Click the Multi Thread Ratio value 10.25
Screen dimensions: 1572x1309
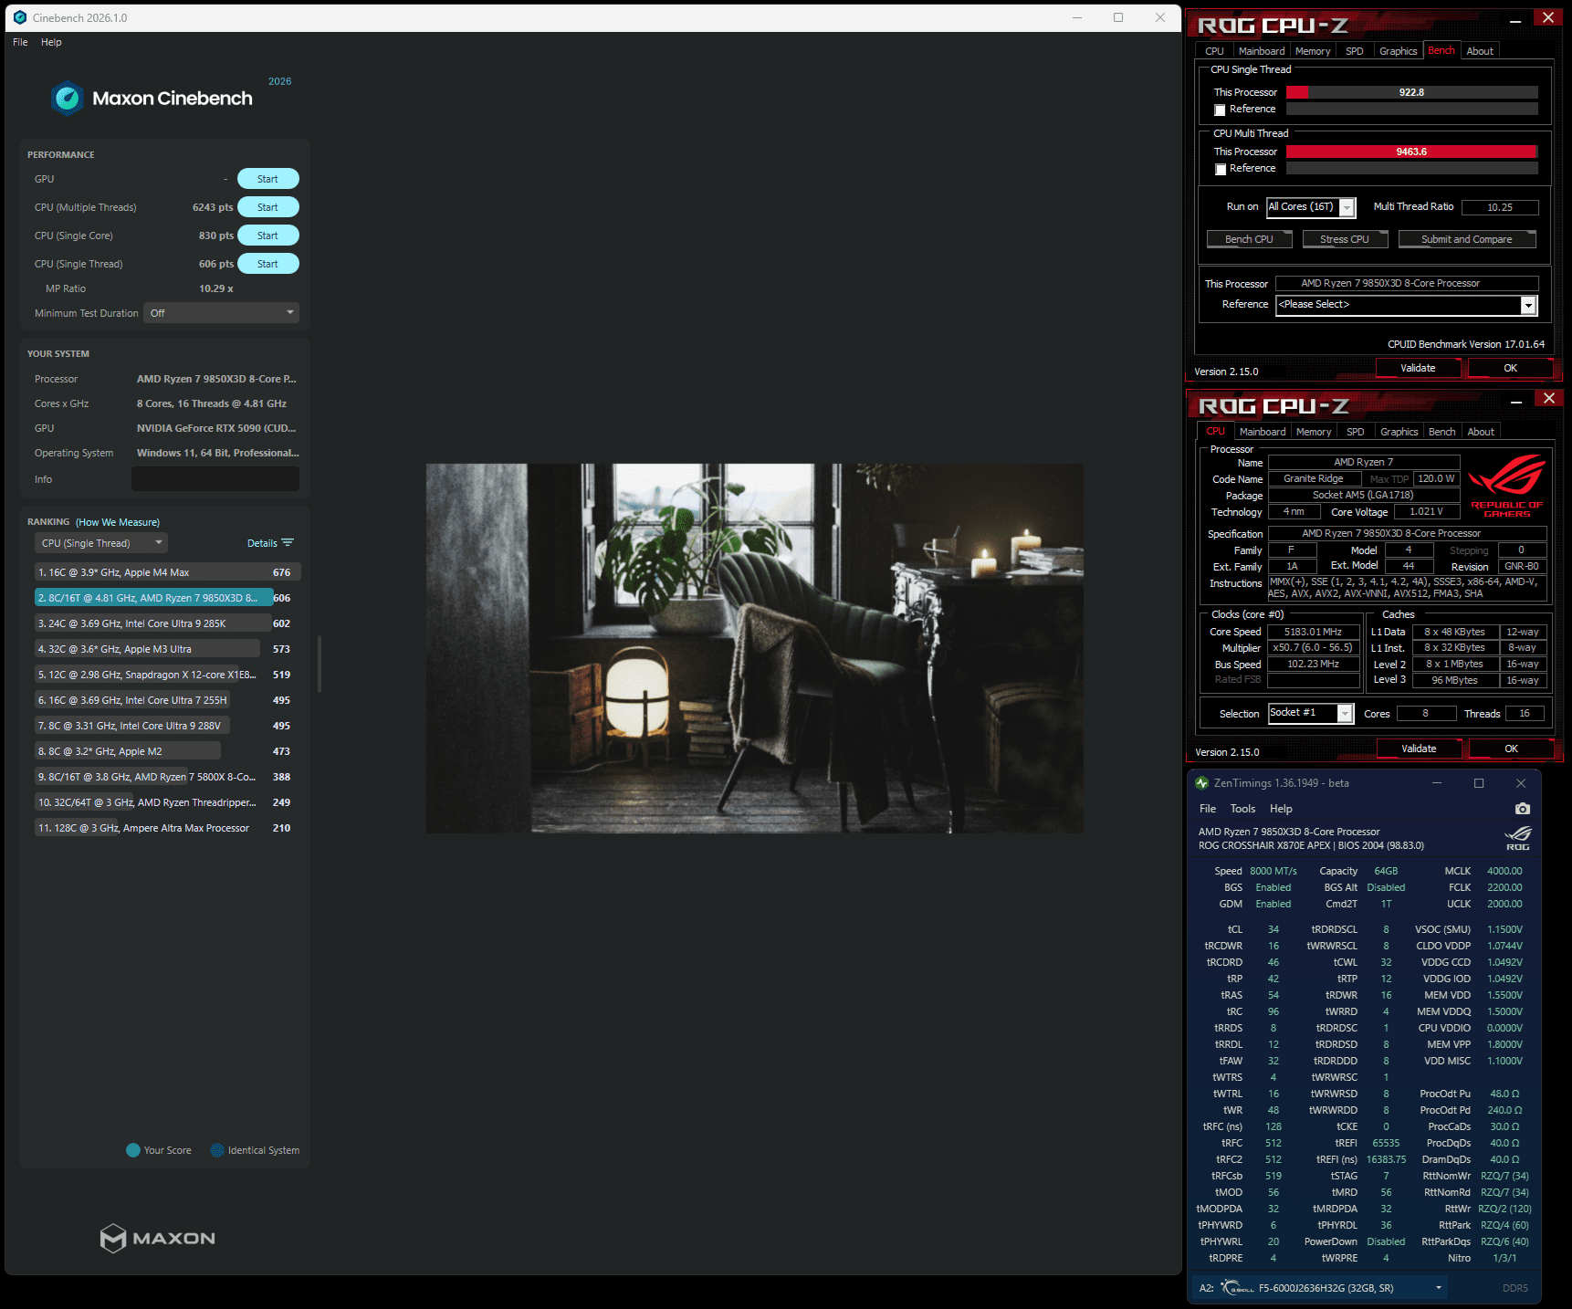(x=1500, y=207)
